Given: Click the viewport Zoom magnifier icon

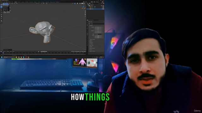Looking at the screenshot, I should click(x=85, y=11).
